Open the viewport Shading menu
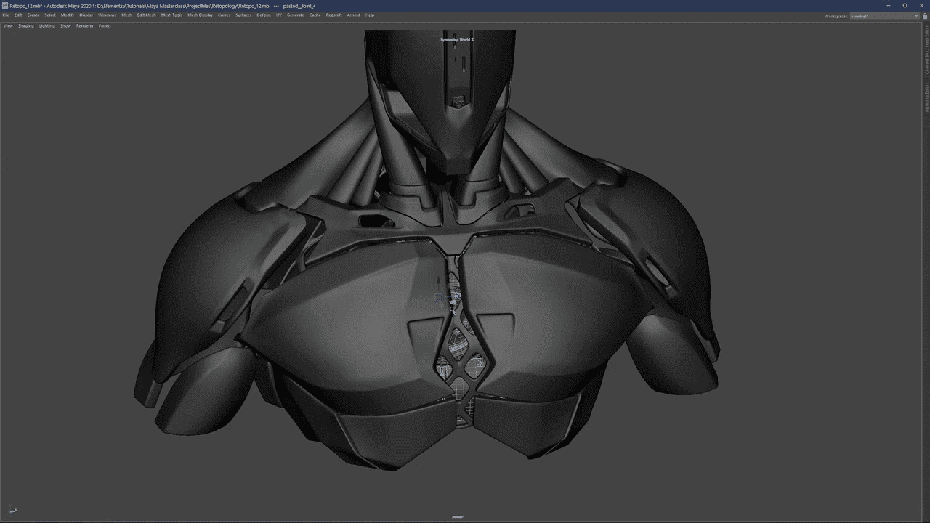930x523 pixels. 25,25
